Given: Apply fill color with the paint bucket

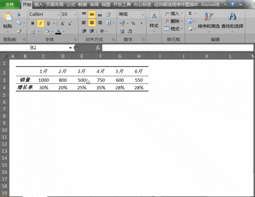Looking at the screenshot, I should pyautogui.click(x=47, y=31).
